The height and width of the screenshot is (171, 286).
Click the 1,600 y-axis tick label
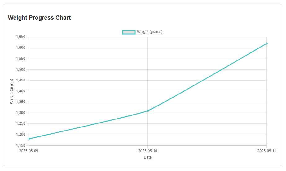21,48
